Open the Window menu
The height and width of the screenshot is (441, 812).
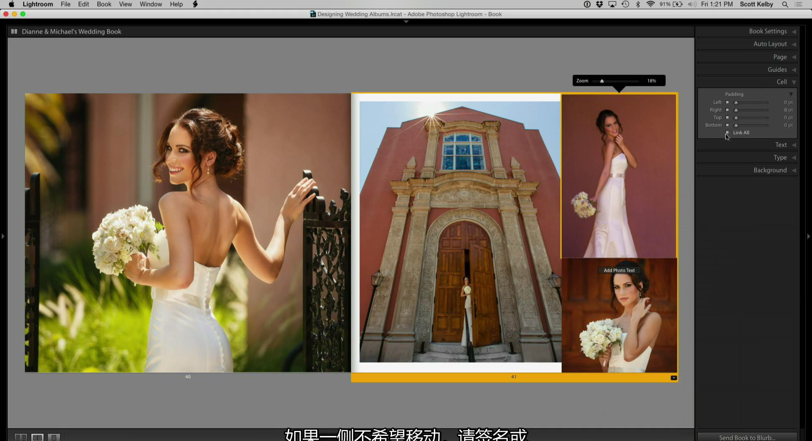(x=151, y=4)
